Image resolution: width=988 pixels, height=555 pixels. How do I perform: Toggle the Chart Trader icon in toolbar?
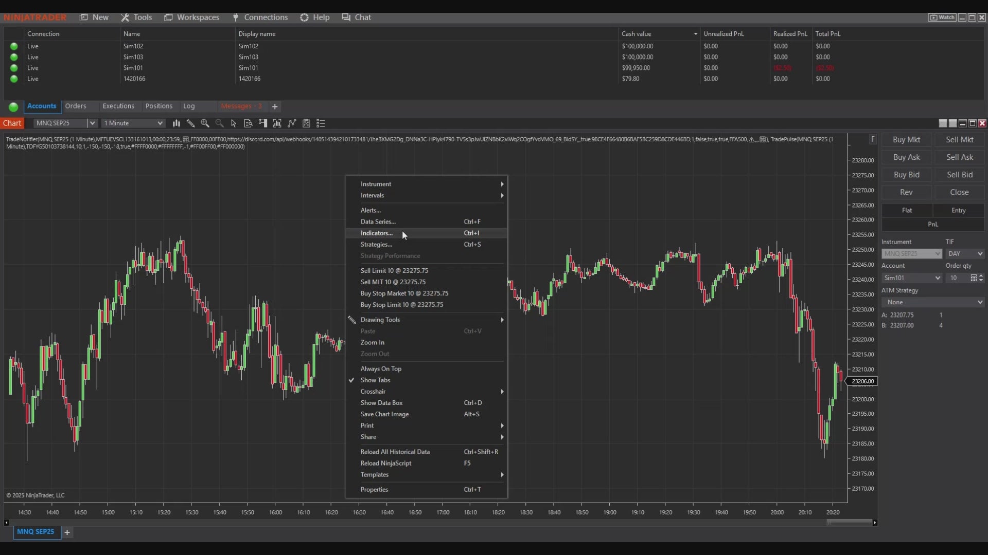[x=263, y=123]
